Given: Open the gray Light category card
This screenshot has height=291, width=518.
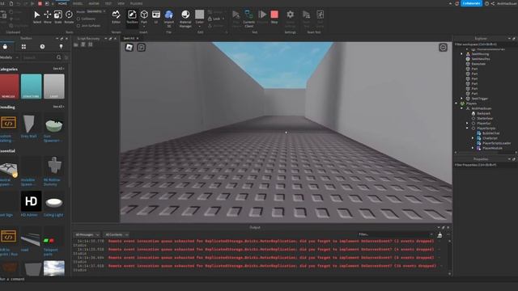Looking at the screenshot, I should coord(54,86).
